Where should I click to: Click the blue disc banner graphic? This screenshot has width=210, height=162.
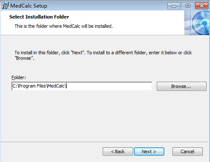tap(197, 23)
